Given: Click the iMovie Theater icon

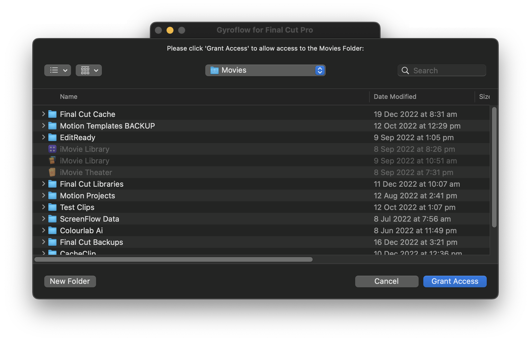Looking at the screenshot, I should point(52,172).
